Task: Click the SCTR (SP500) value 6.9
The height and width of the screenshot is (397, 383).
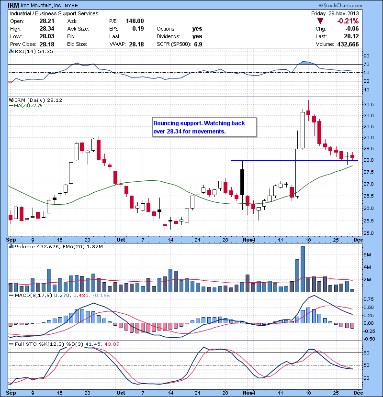Action: (198, 44)
